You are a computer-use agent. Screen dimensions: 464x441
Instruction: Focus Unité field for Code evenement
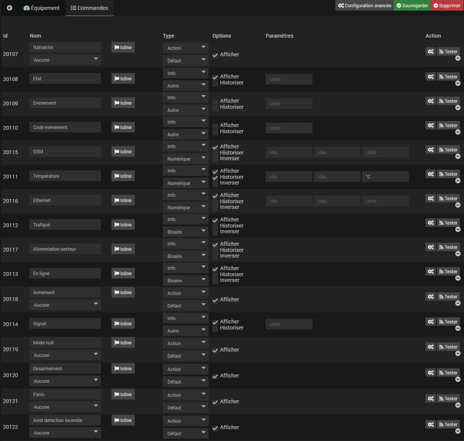point(289,128)
